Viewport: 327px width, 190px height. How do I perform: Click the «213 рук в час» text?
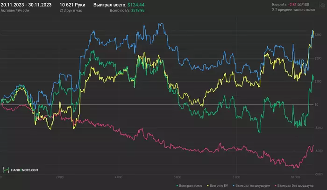tap(70, 9)
